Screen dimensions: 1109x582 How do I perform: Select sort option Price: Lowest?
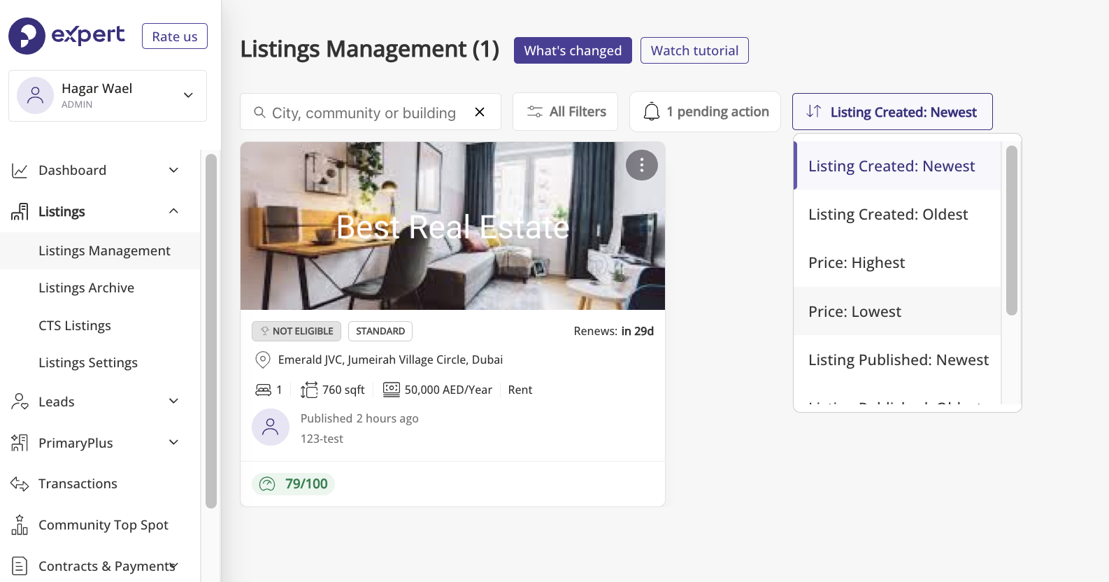(897, 311)
